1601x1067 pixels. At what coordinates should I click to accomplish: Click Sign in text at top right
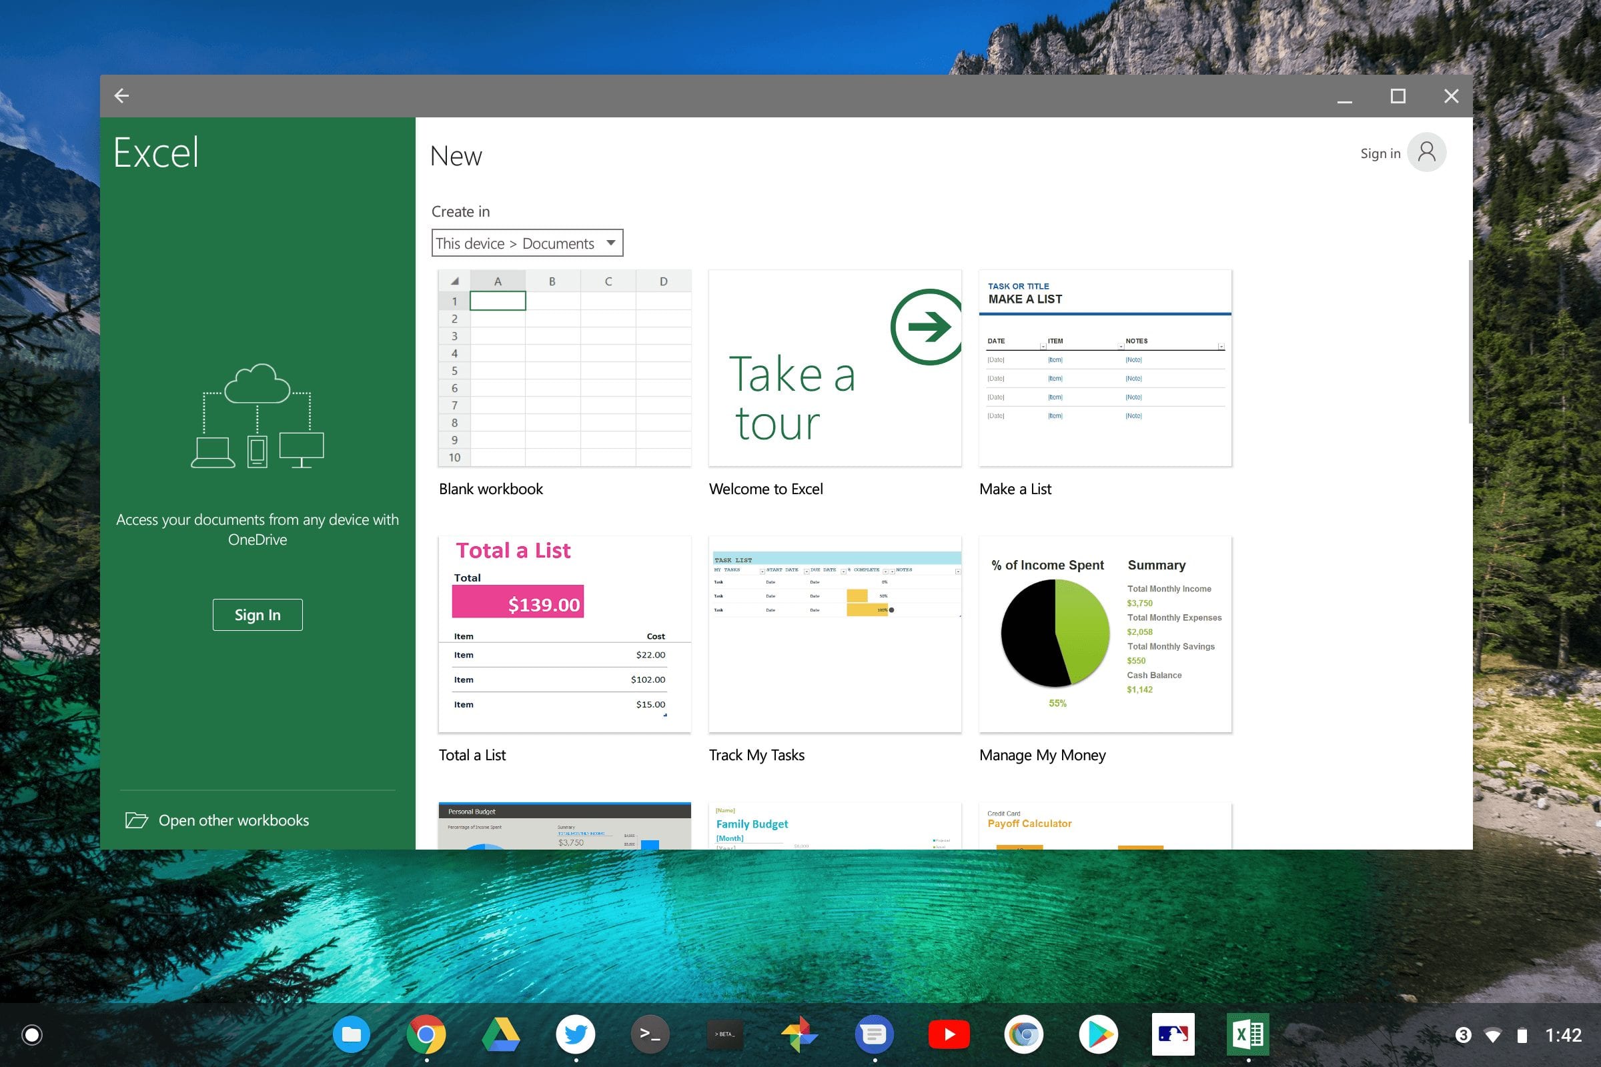[x=1380, y=153]
